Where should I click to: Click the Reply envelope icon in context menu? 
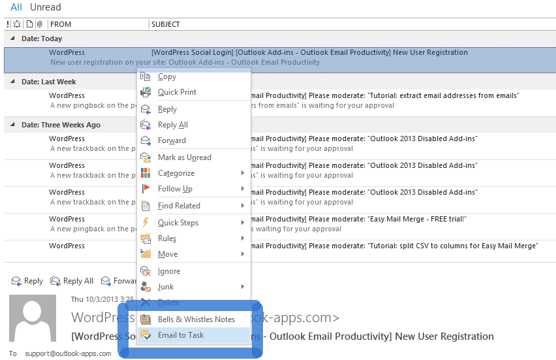tap(146, 109)
